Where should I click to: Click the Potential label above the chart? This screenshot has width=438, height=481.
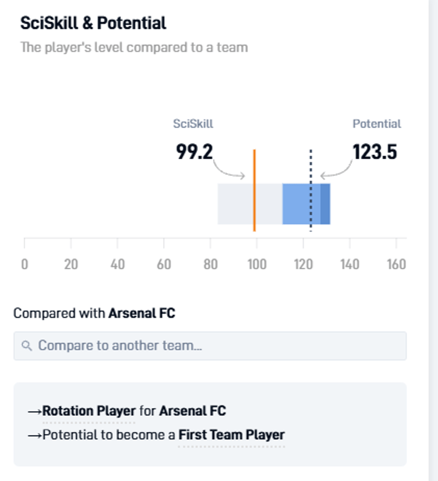click(x=377, y=124)
